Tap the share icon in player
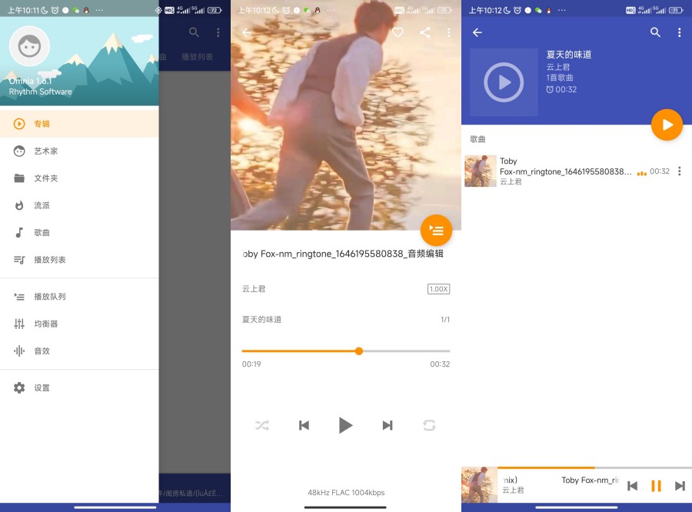Image resolution: width=692 pixels, height=512 pixels. pos(424,32)
